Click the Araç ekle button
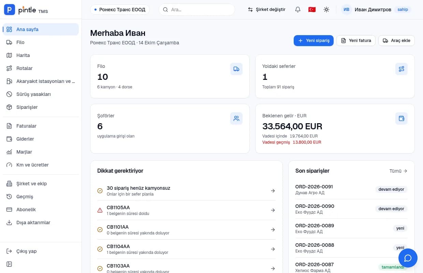Image resolution: width=423 pixels, height=273 pixels. click(x=396, y=41)
